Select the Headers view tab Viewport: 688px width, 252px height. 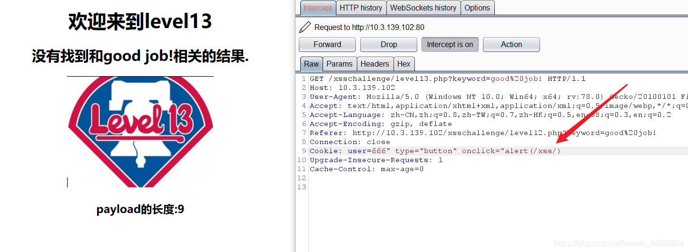click(374, 64)
